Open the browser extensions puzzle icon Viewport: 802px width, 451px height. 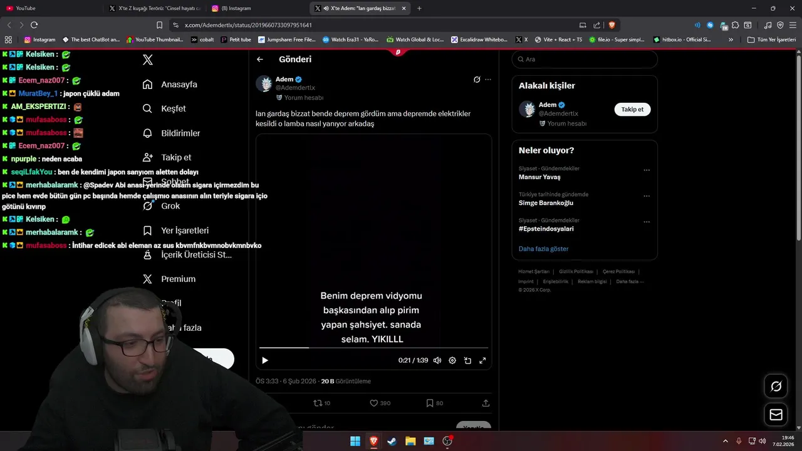pyautogui.click(x=735, y=25)
